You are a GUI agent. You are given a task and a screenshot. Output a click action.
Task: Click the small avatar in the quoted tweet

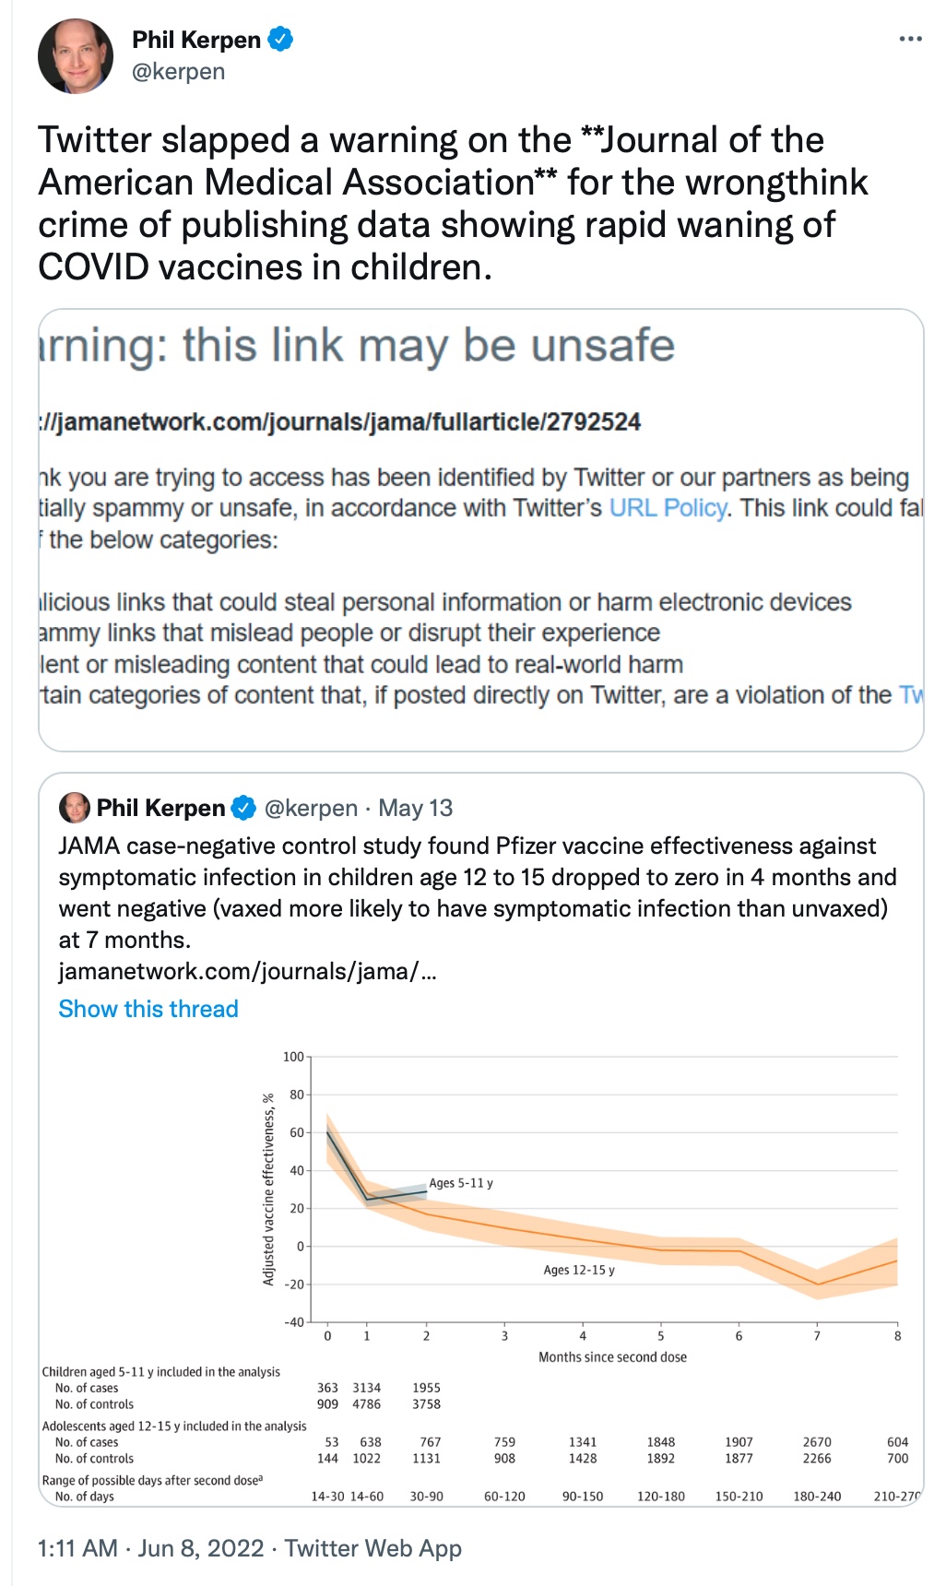(x=74, y=808)
